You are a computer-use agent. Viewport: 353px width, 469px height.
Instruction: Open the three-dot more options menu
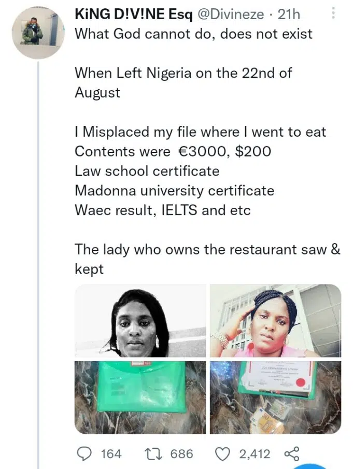(x=333, y=14)
